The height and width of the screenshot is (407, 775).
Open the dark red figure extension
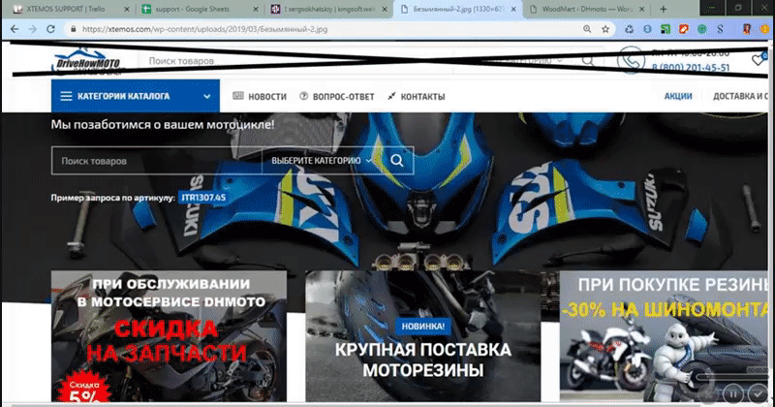[747, 29]
